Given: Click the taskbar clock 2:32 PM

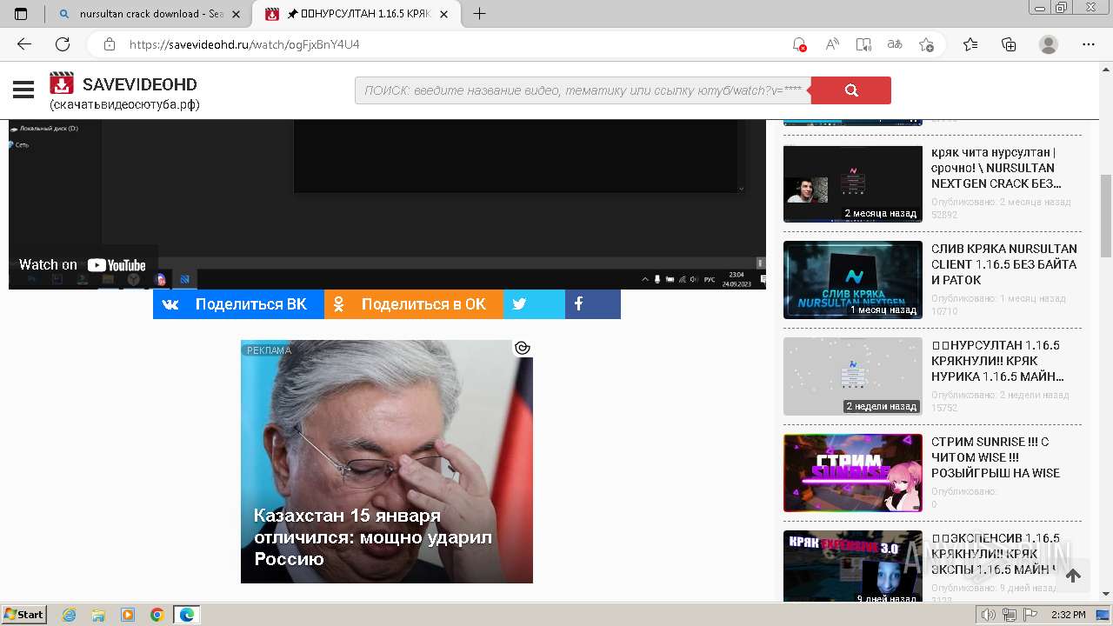Looking at the screenshot, I should (x=1068, y=615).
